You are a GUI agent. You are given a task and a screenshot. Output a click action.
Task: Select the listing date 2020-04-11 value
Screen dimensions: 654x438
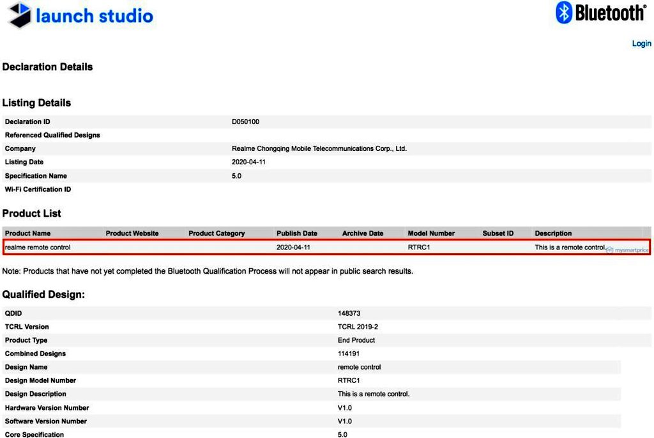click(x=248, y=162)
